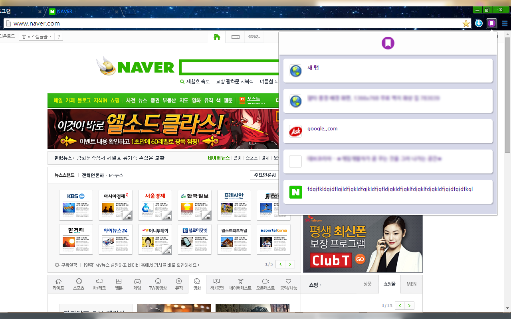Go to previous shopping page

pyautogui.click(x=400, y=305)
